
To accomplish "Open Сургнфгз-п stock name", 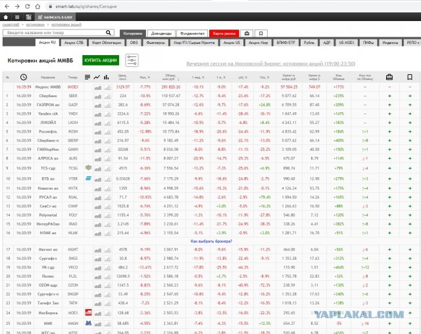I will (48, 294).
